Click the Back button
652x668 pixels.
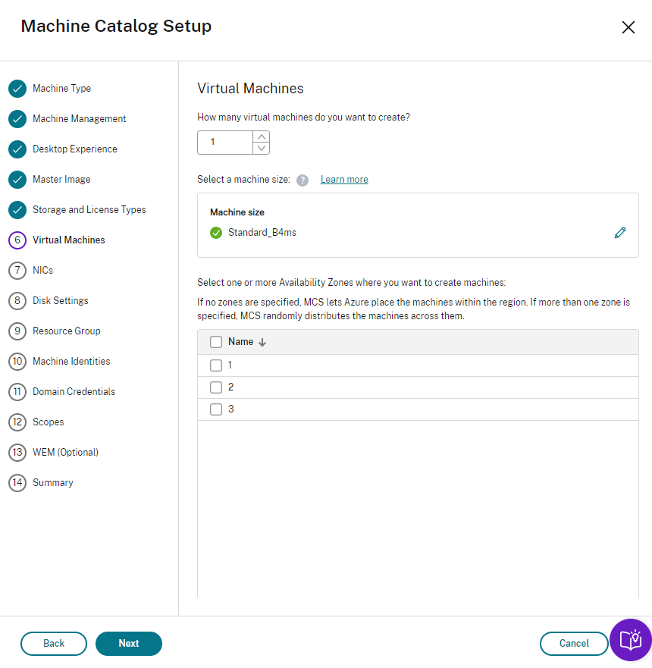(x=54, y=643)
